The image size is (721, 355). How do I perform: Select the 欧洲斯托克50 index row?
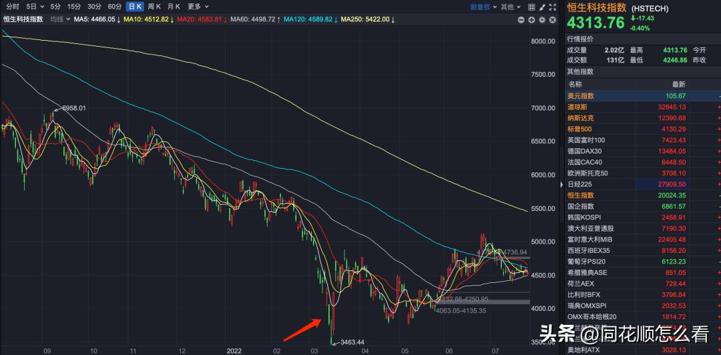tap(643, 173)
